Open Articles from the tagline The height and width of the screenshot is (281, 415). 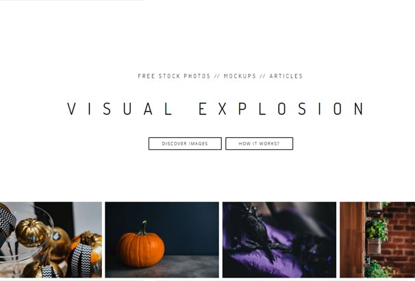coord(286,76)
